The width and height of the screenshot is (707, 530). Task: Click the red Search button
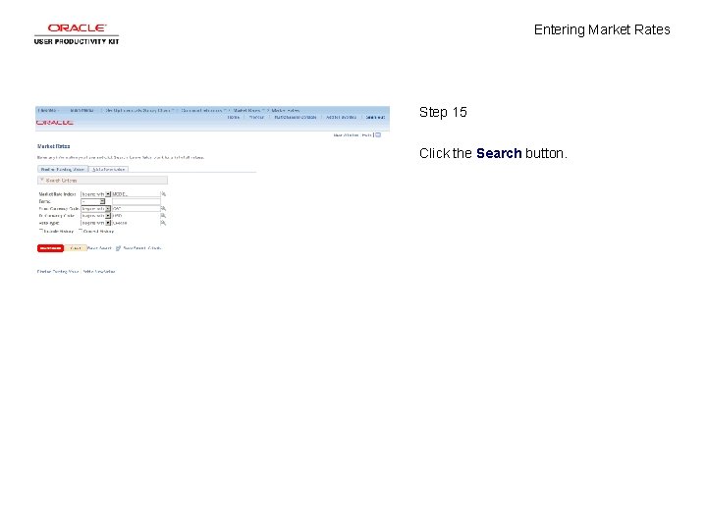50,248
